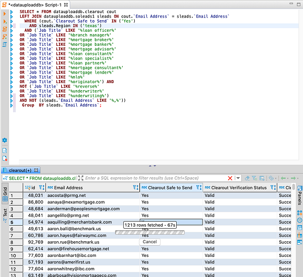
Task: Open the SQL editor settings gear icon
Action: pos(5,140)
